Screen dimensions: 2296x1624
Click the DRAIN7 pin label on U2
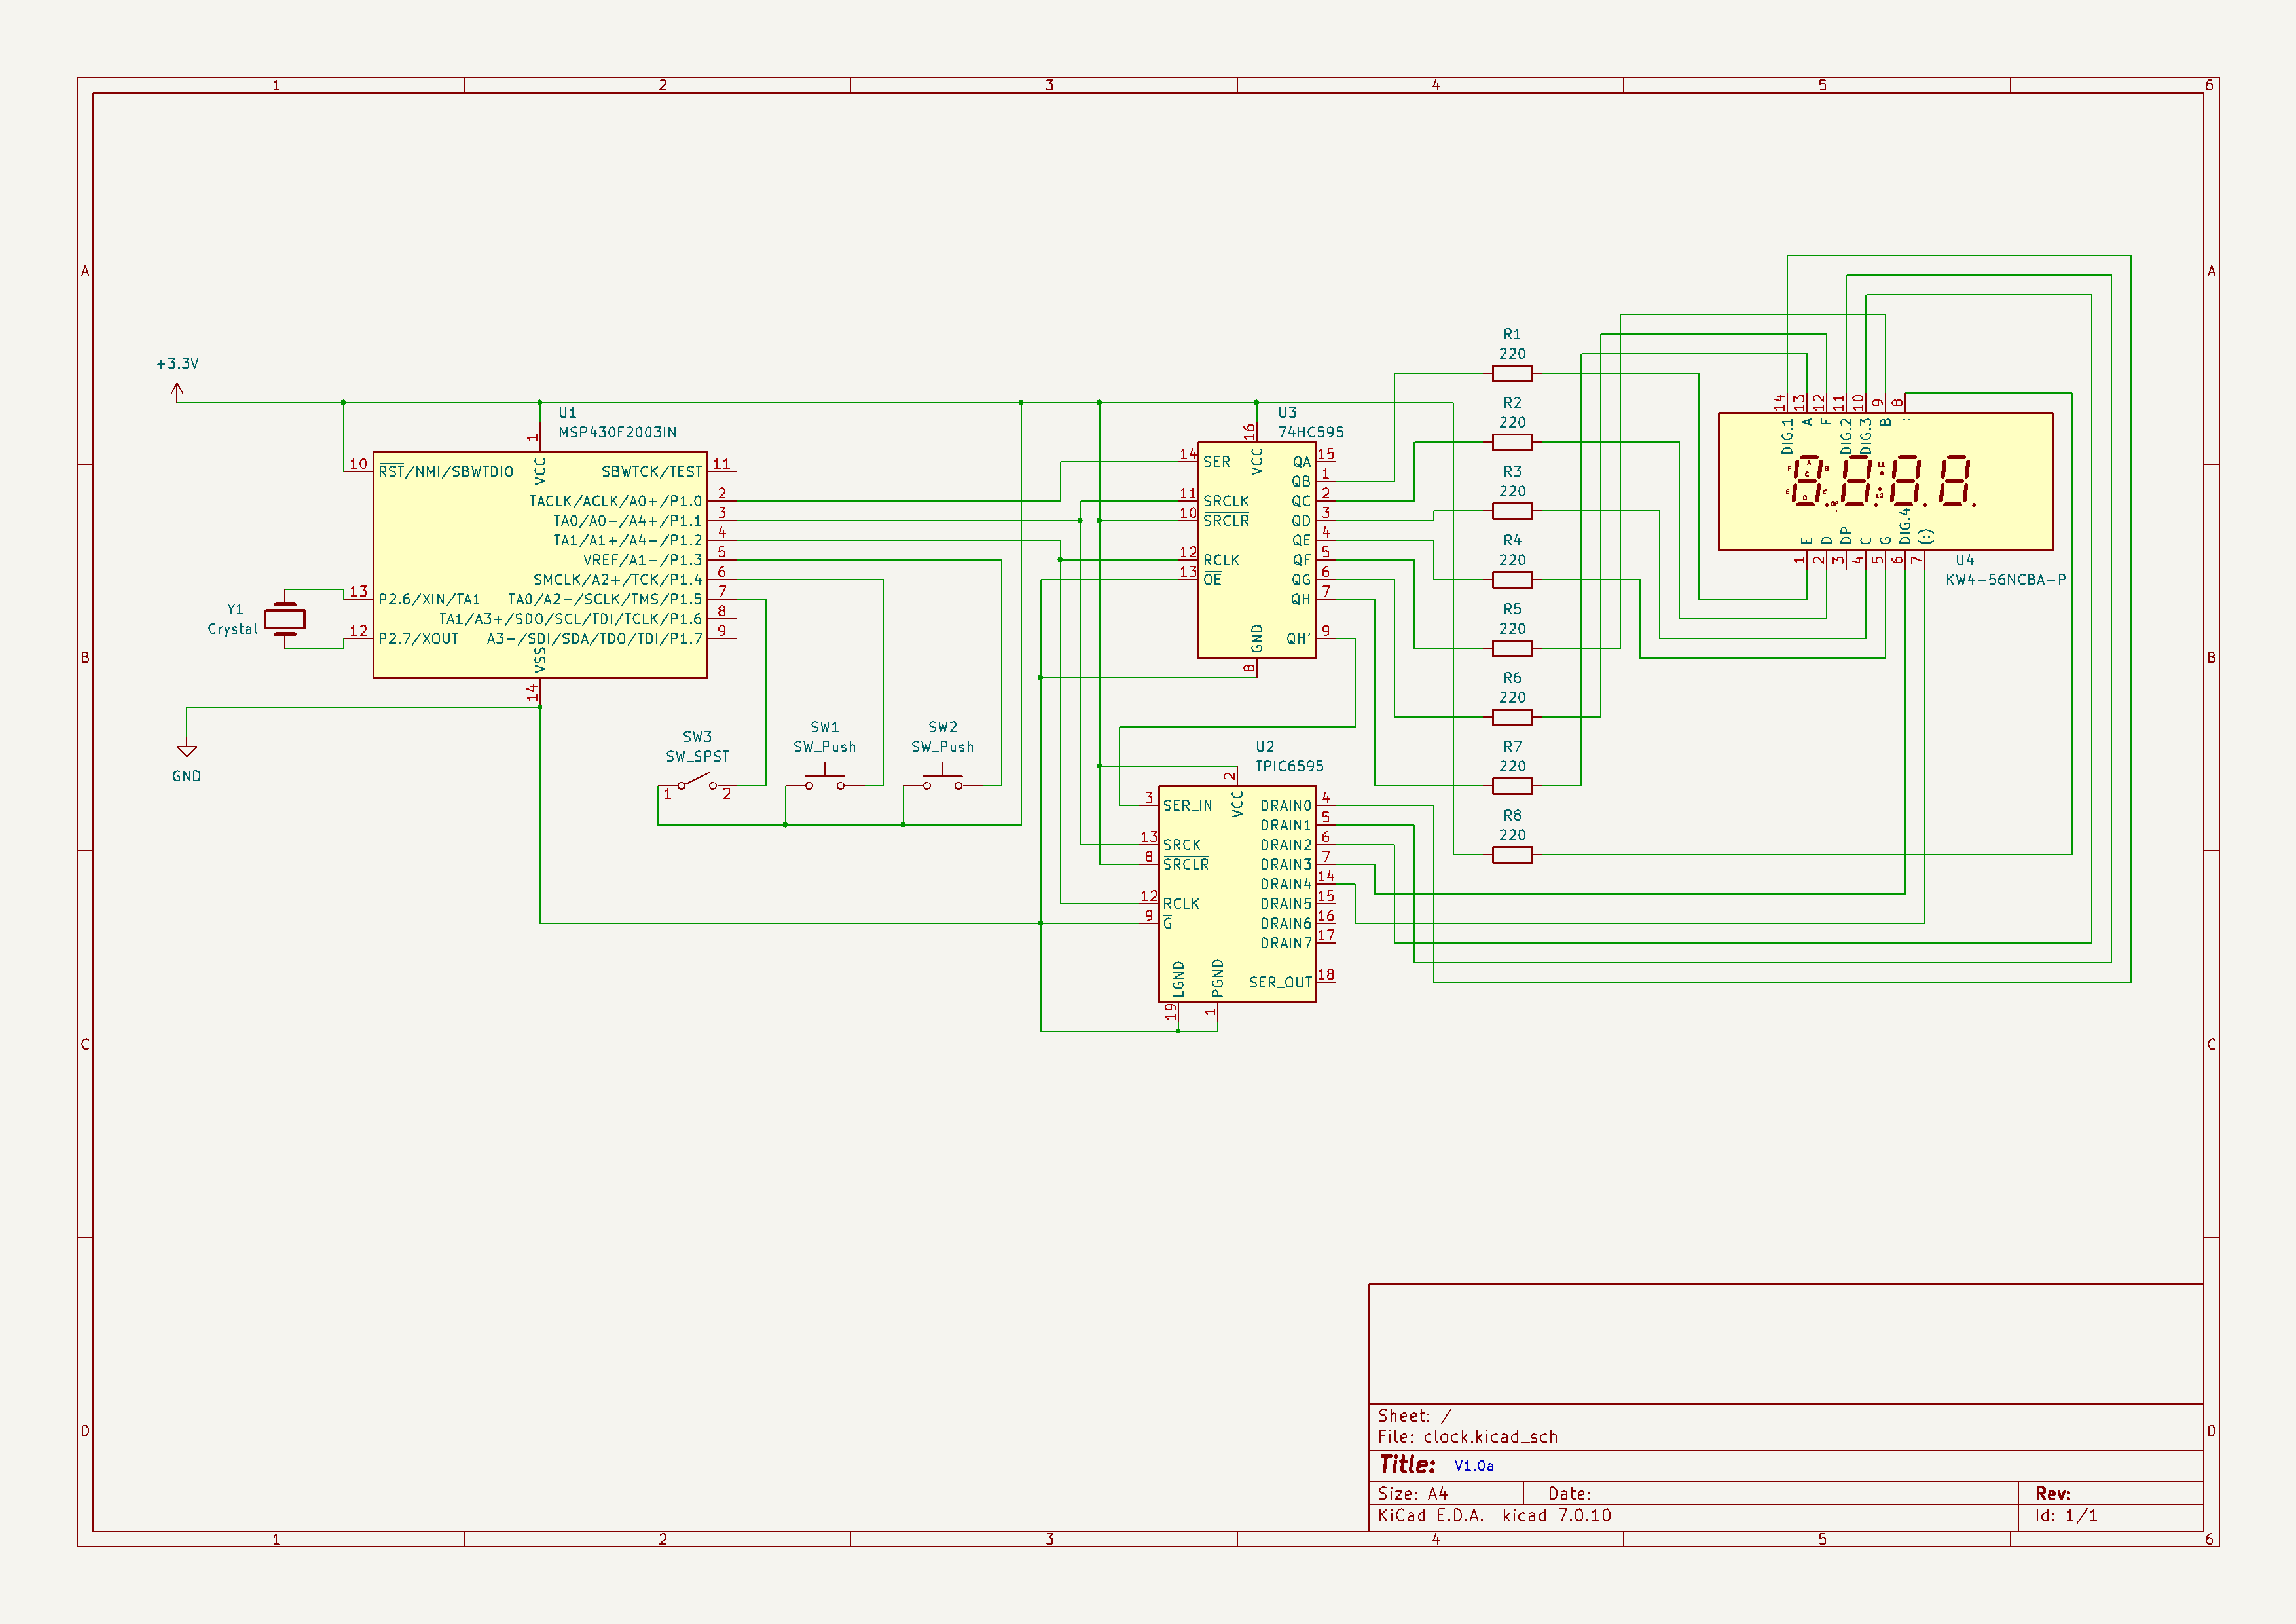[1285, 943]
